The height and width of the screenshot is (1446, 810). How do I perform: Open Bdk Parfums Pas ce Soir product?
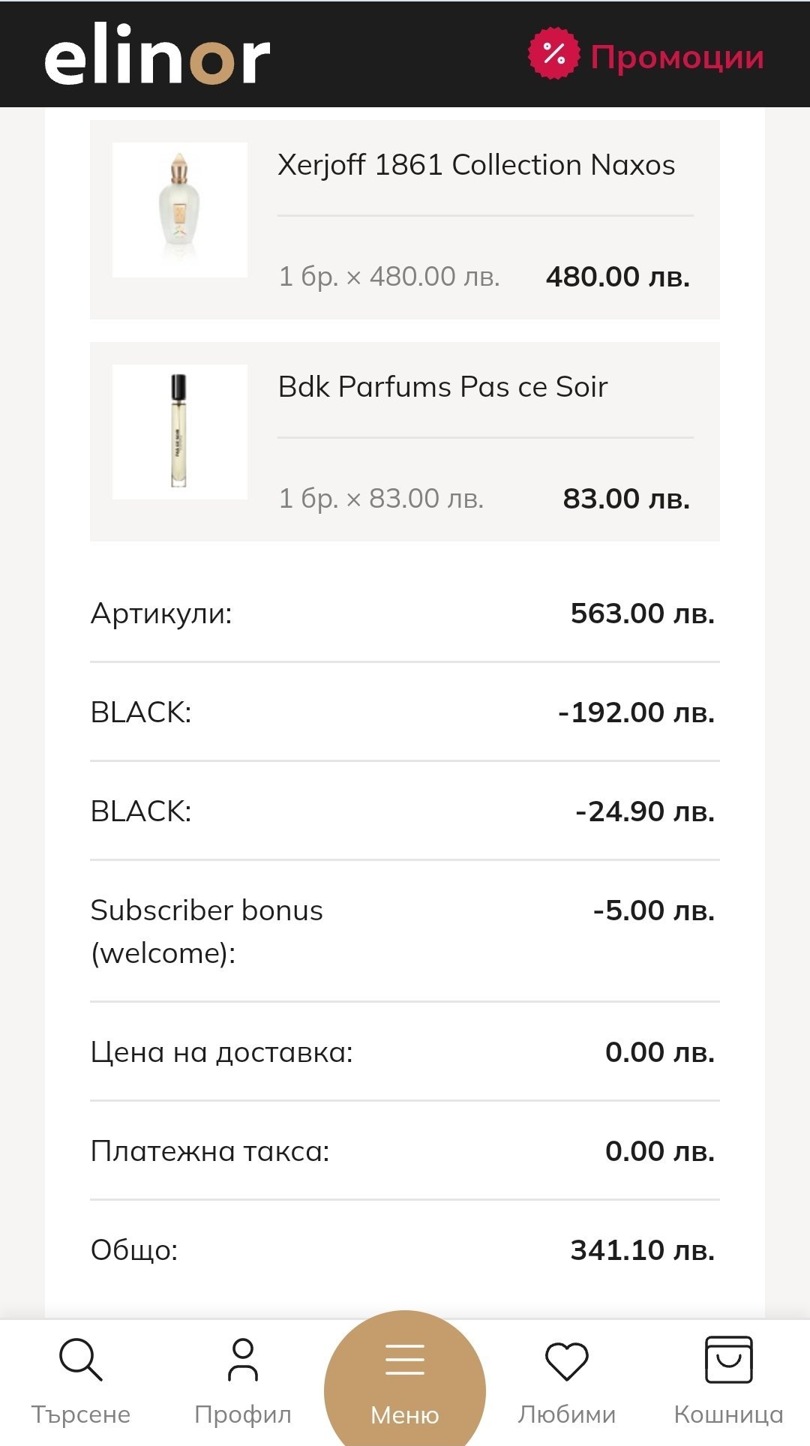click(442, 387)
